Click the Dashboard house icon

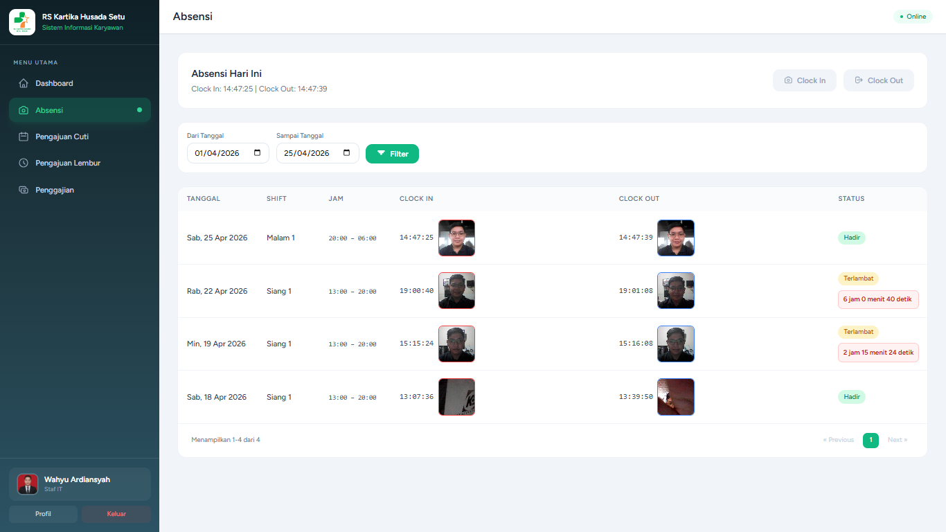click(x=24, y=83)
